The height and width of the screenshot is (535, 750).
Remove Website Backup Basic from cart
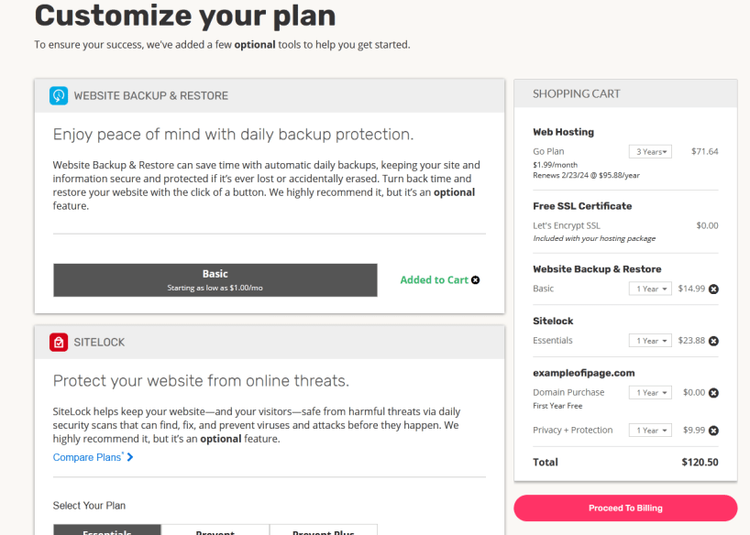pos(713,289)
